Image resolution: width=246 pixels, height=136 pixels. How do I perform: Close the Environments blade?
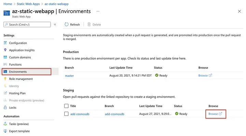pyautogui.click(x=240, y=11)
